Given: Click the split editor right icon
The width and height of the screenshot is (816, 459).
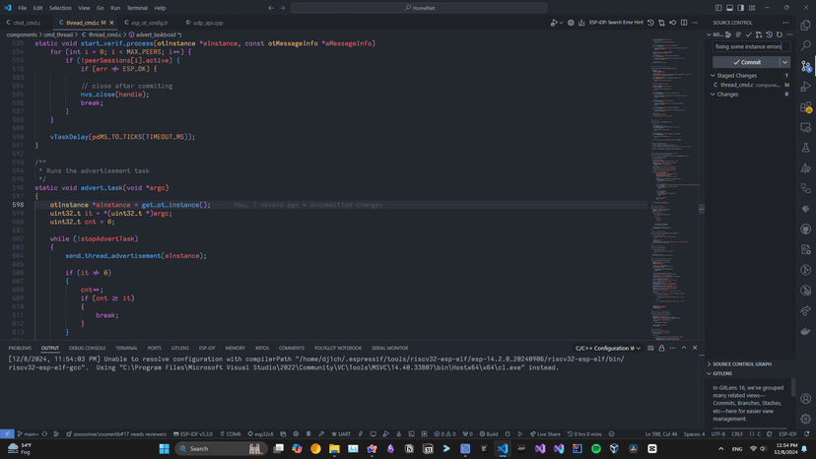Looking at the screenshot, I should 684,23.
